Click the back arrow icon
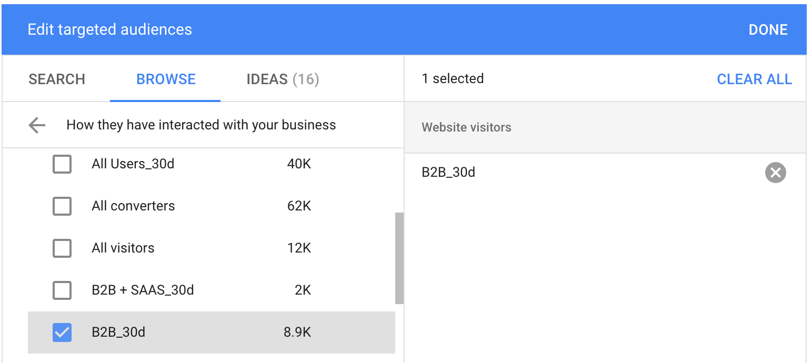The height and width of the screenshot is (363, 812). pos(37,125)
